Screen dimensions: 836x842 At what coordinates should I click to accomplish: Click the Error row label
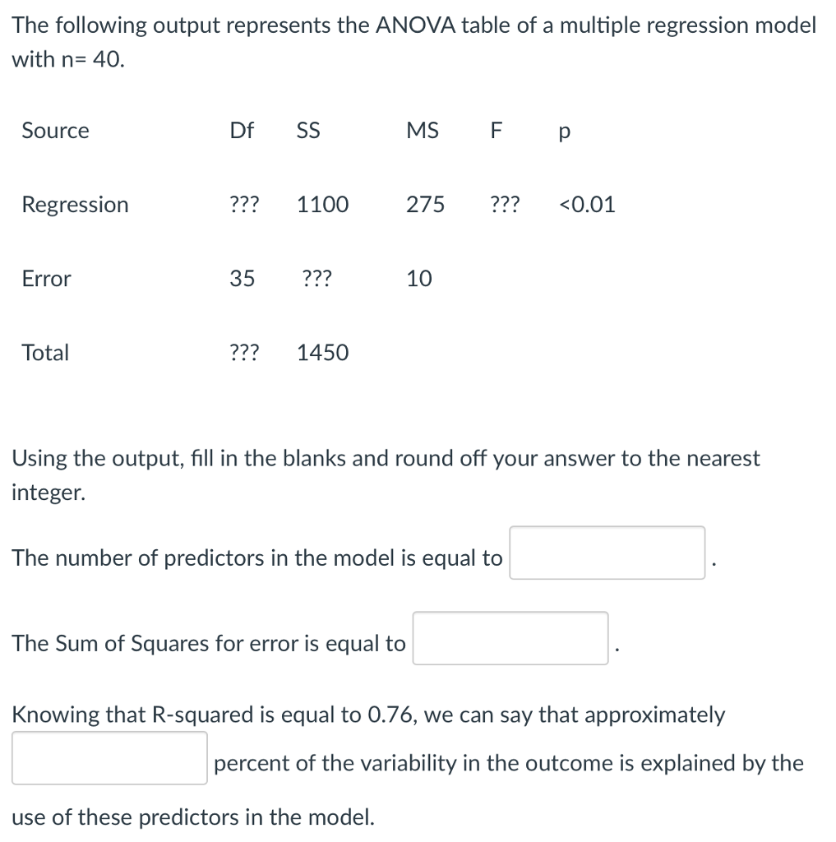click(45, 279)
